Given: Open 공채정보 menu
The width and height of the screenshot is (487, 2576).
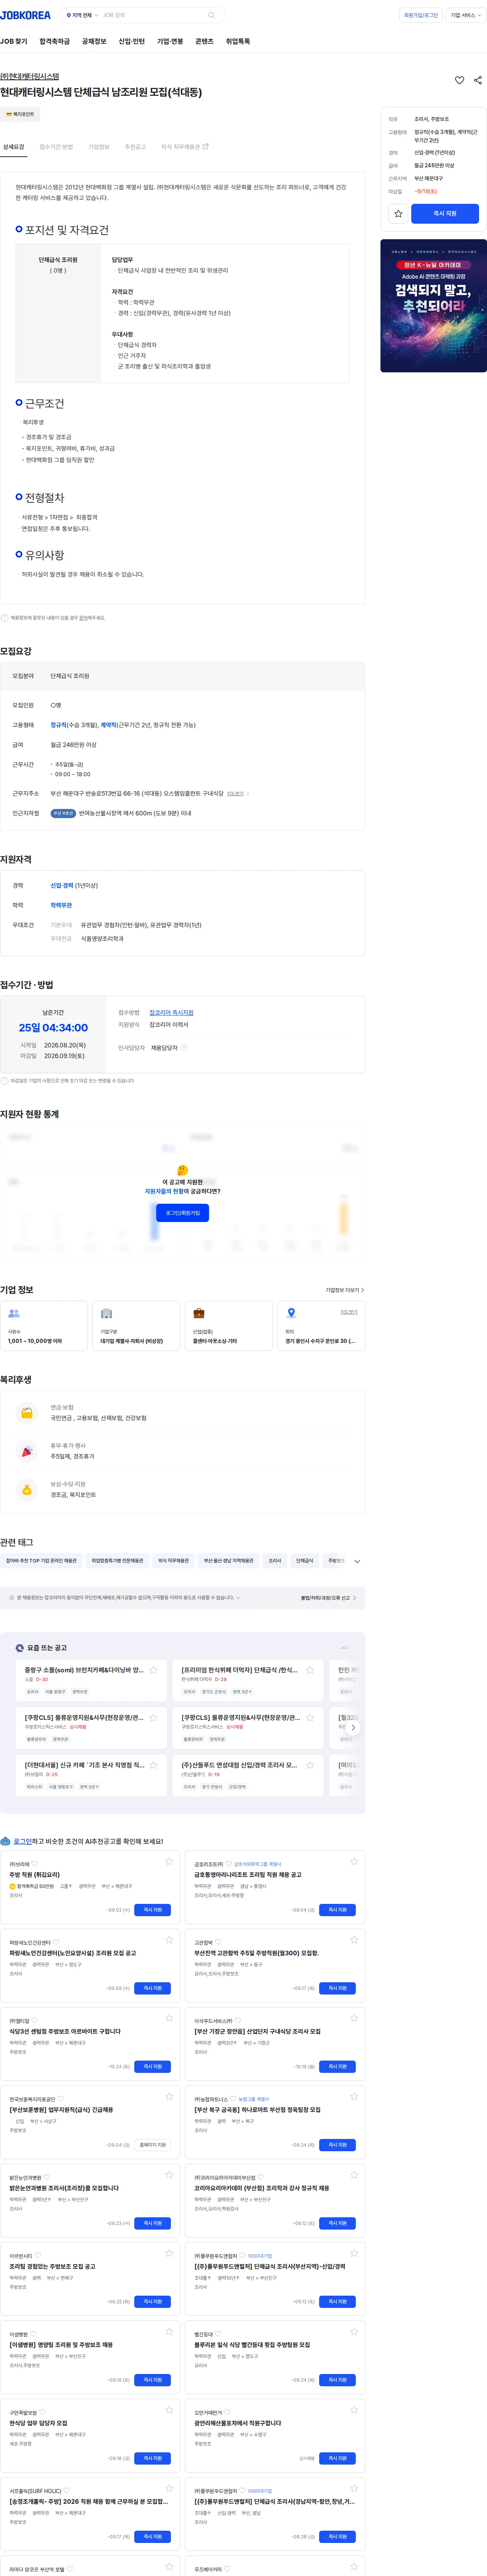Looking at the screenshot, I should point(94,41).
